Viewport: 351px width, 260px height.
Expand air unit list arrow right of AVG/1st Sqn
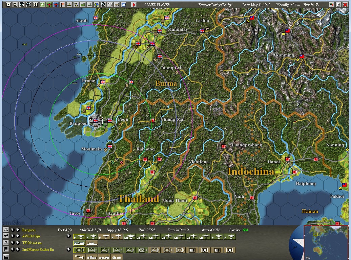point(69,236)
